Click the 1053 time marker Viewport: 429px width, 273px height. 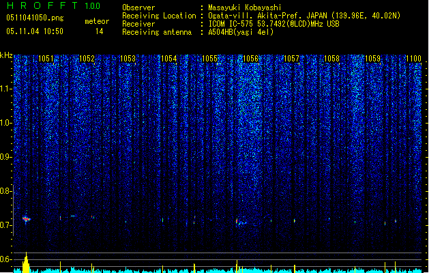(128, 59)
